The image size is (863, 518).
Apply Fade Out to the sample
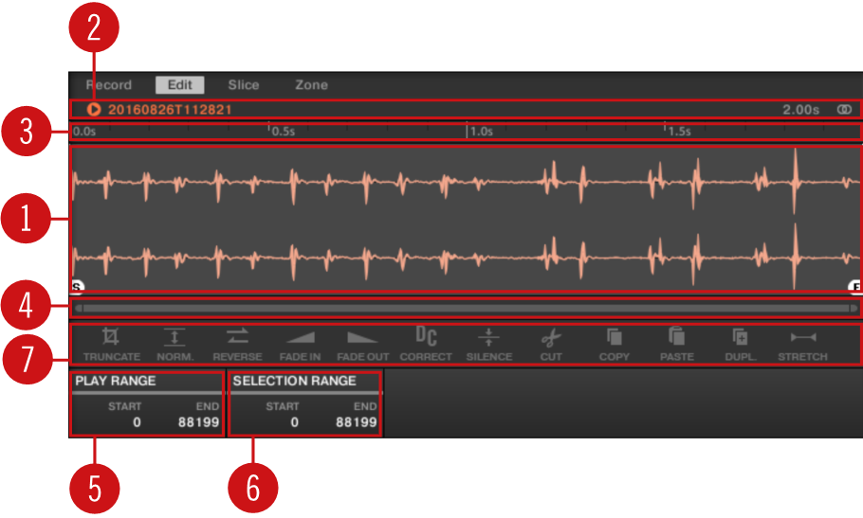362,337
